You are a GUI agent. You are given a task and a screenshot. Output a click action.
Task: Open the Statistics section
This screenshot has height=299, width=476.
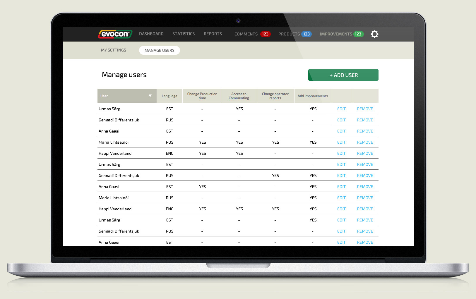point(184,34)
